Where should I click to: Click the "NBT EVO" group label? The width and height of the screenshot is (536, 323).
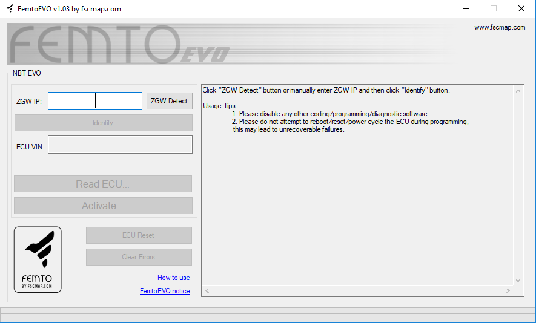[27, 73]
